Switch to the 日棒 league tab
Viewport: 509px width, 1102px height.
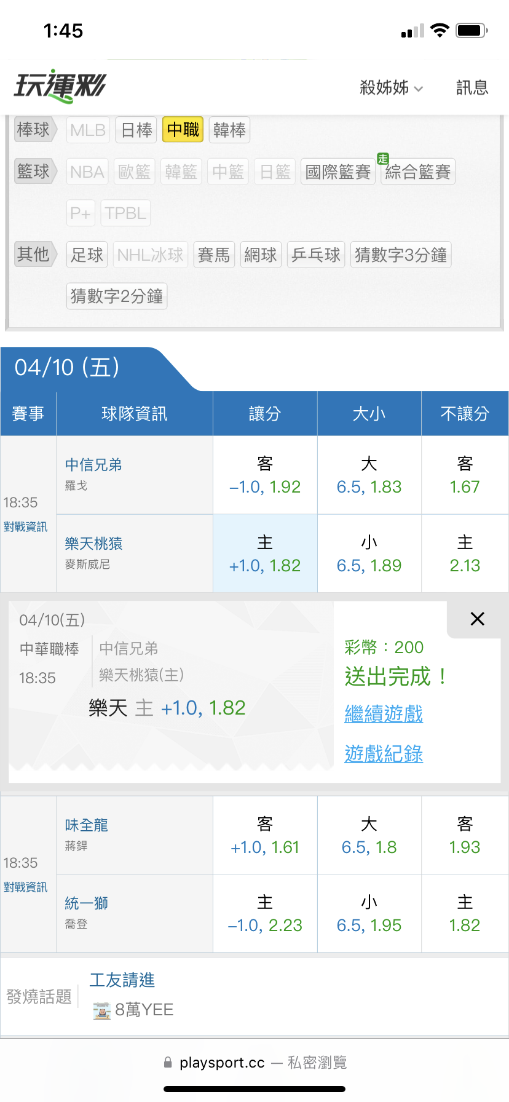pos(136,130)
